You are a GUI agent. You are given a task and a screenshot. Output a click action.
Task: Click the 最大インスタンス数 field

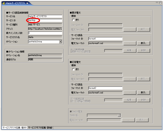[x=45, y=33]
